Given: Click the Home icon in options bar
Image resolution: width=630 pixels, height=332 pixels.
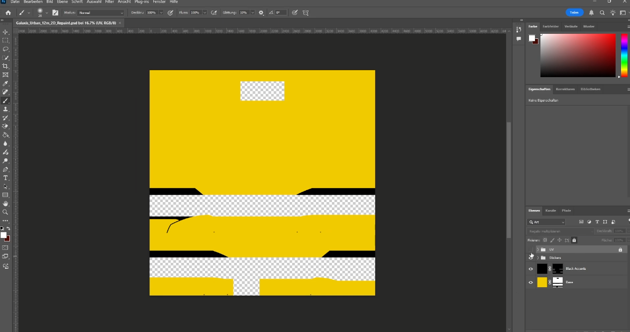Looking at the screenshot, I should [x=8, y=12].
